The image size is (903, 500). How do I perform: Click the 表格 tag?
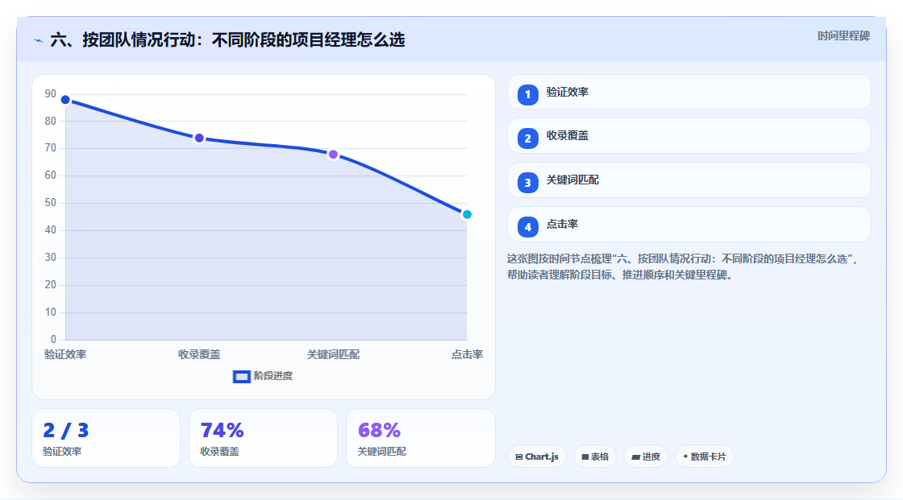595,457
